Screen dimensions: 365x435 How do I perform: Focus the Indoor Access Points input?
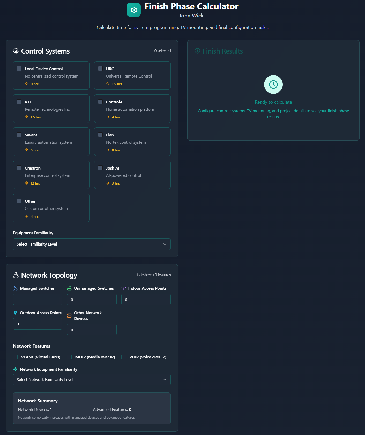[x=146, y=300]
